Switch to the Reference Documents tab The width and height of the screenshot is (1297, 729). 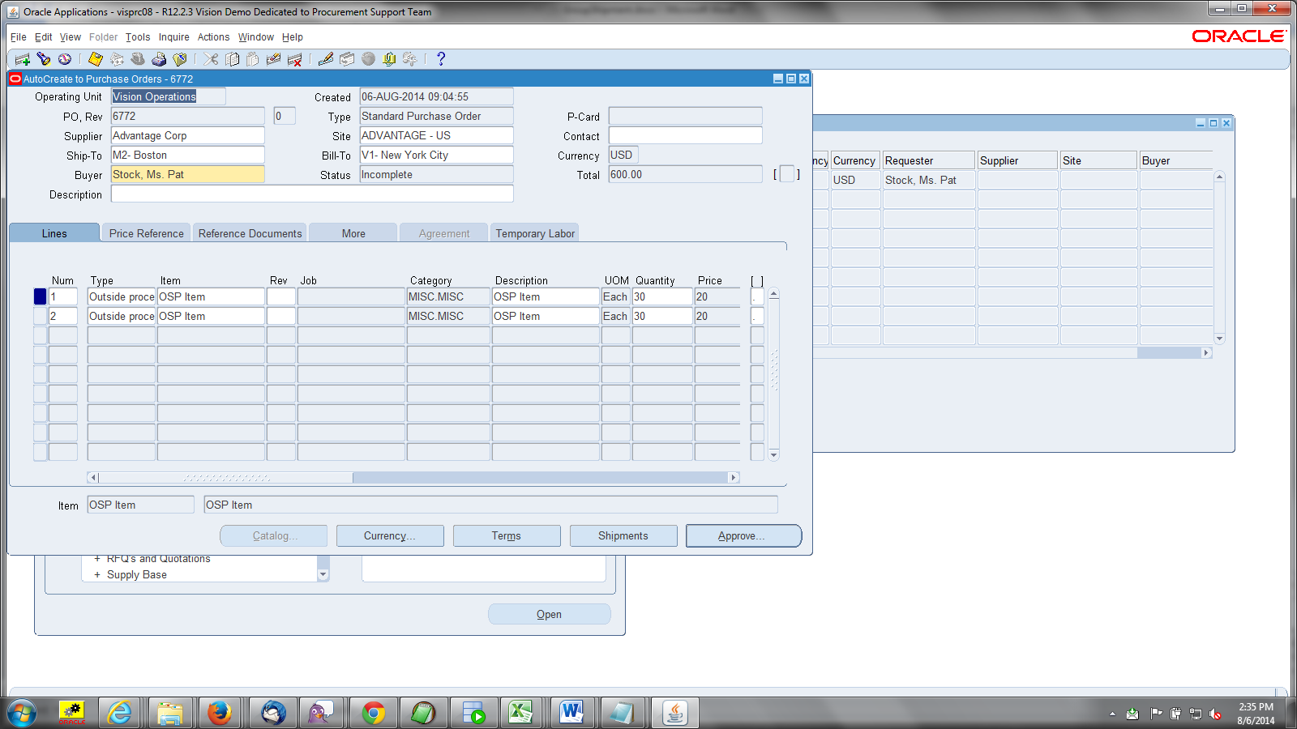tap(250, 233)
